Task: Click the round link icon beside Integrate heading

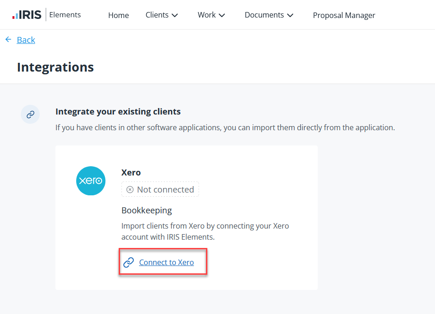Action: click(30, 114)
